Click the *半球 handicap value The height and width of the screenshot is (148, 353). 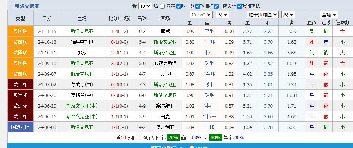(x=209, y=74)
